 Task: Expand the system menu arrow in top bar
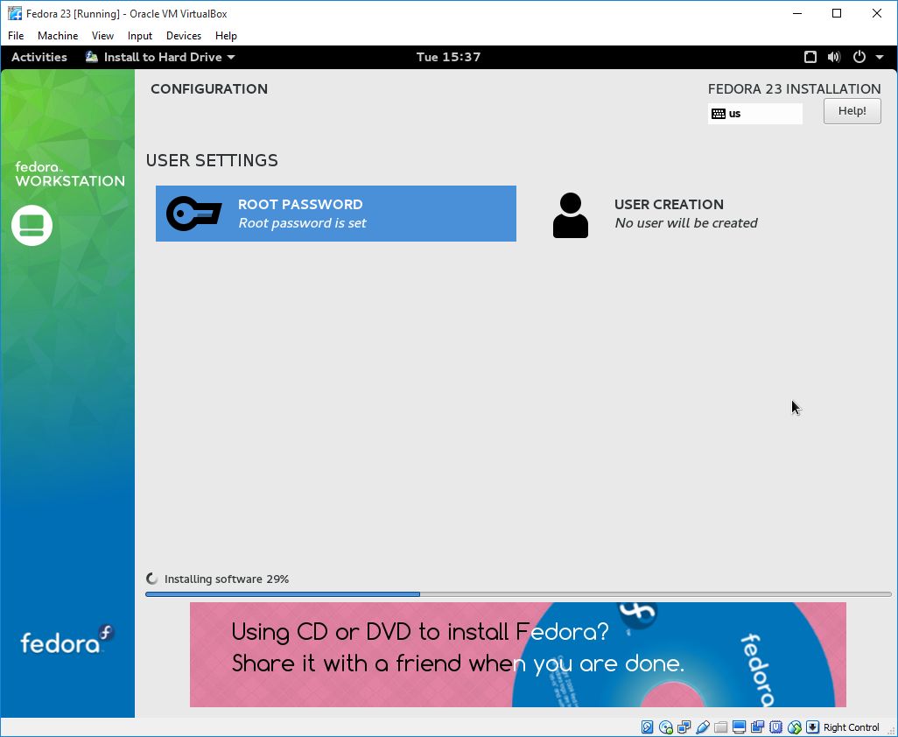click(880, 57)
